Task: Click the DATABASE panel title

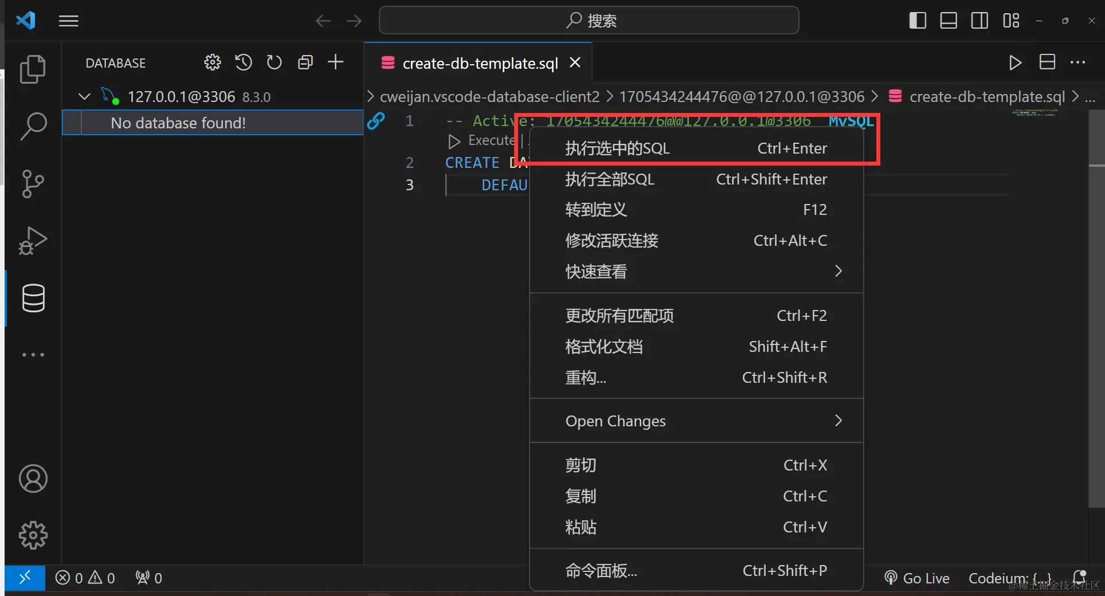Action: tap(116, 63)
